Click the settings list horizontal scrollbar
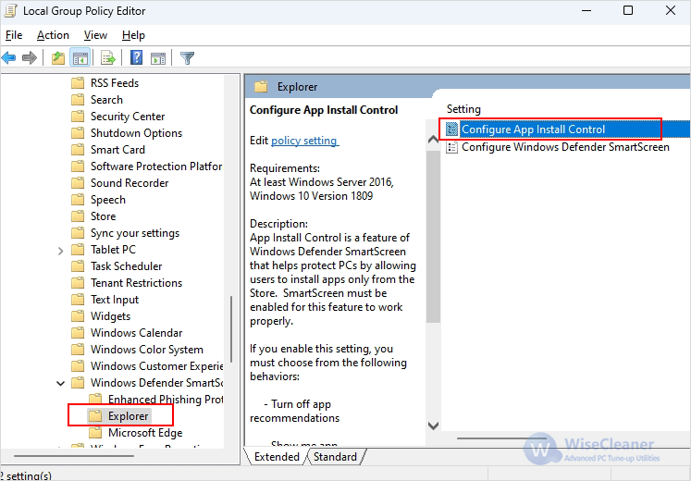This screenshot has height=481, width=691. 501,438
